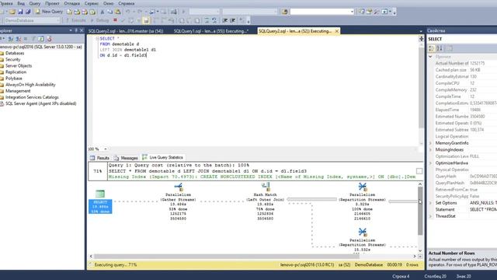
Task: Click the plan scroll right arrow
Action: (x=414, y=256)
